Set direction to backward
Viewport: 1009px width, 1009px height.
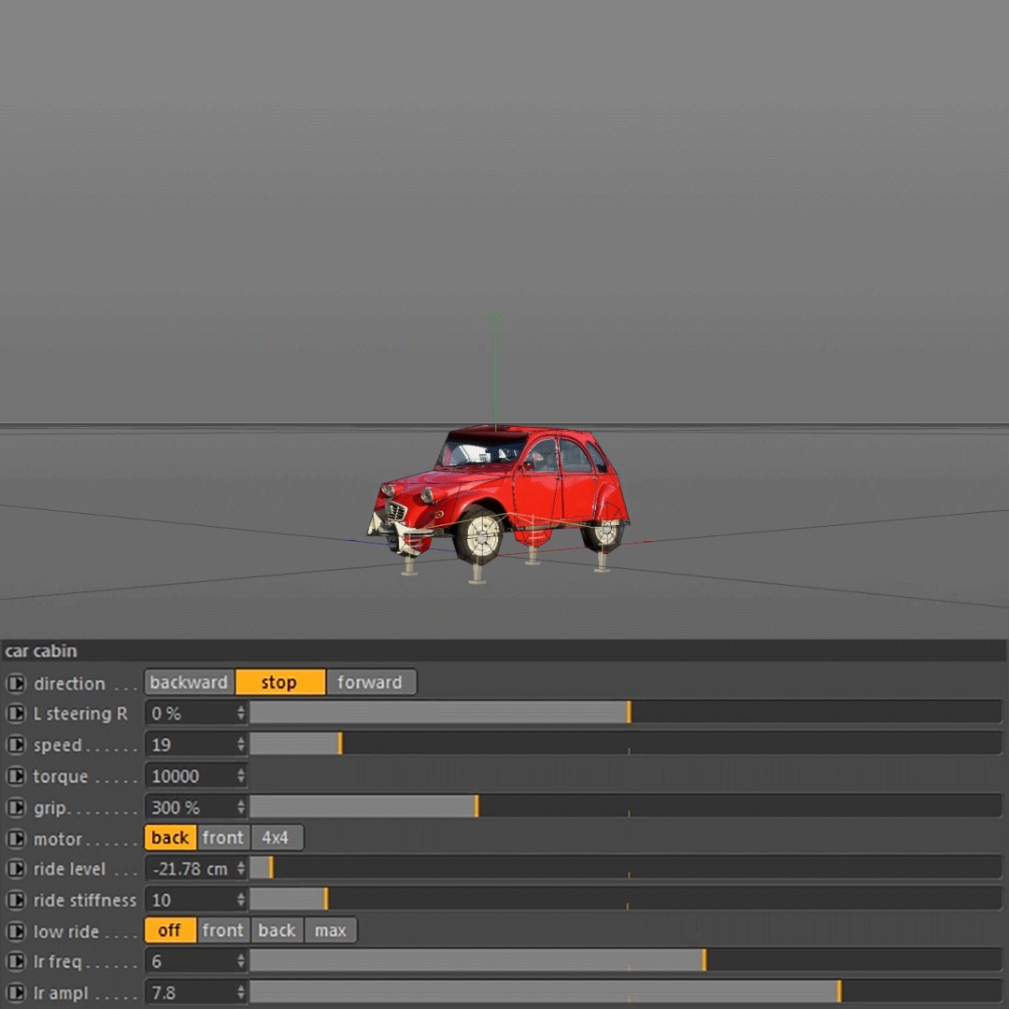coord(189,682)
